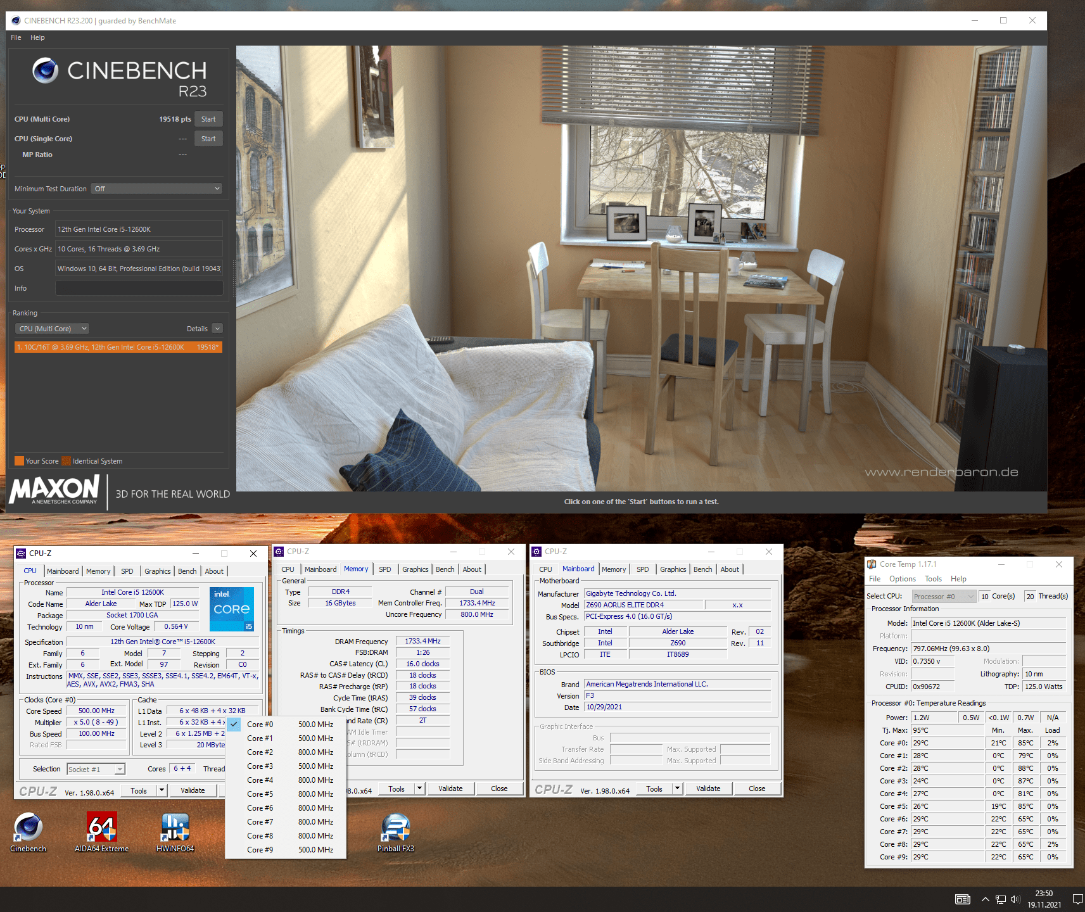This screenshot has height=912, width=1085.
Task: Switch to SPD tab in CPU-Z Memory window
Action: tap(385, 569)
